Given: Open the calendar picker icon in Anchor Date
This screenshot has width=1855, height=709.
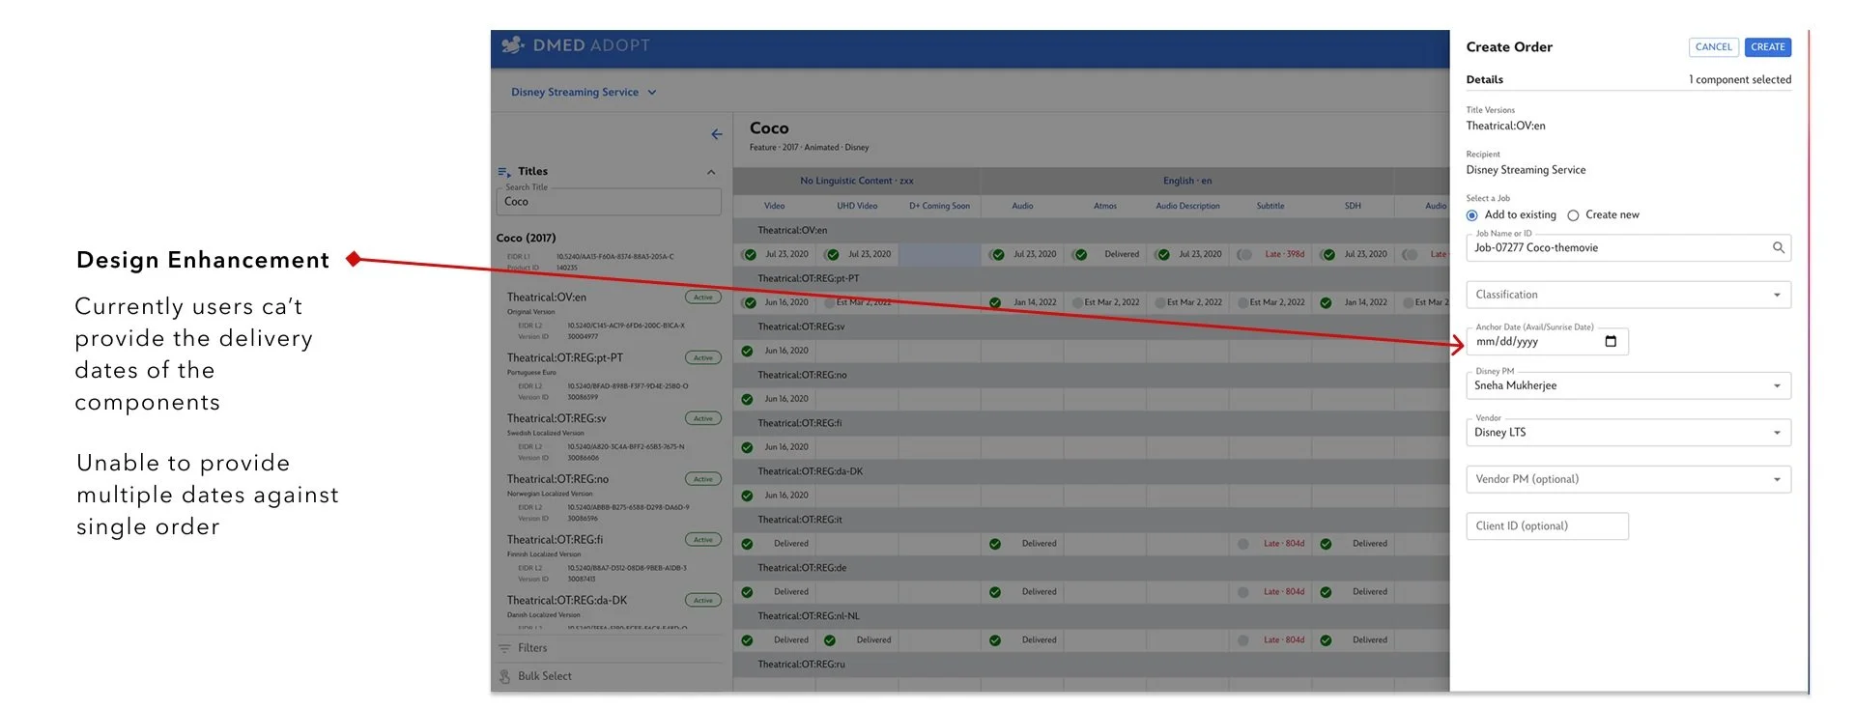Looking at the screenshot, I should 1611,342.
